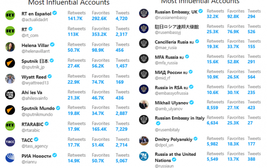267x168 pixels.
Task: Select the Ahí les Va avatar icon
Action: (10, 94)
